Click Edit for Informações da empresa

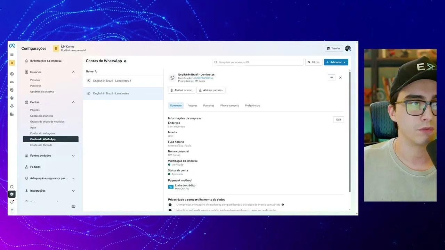coord(339,119)
